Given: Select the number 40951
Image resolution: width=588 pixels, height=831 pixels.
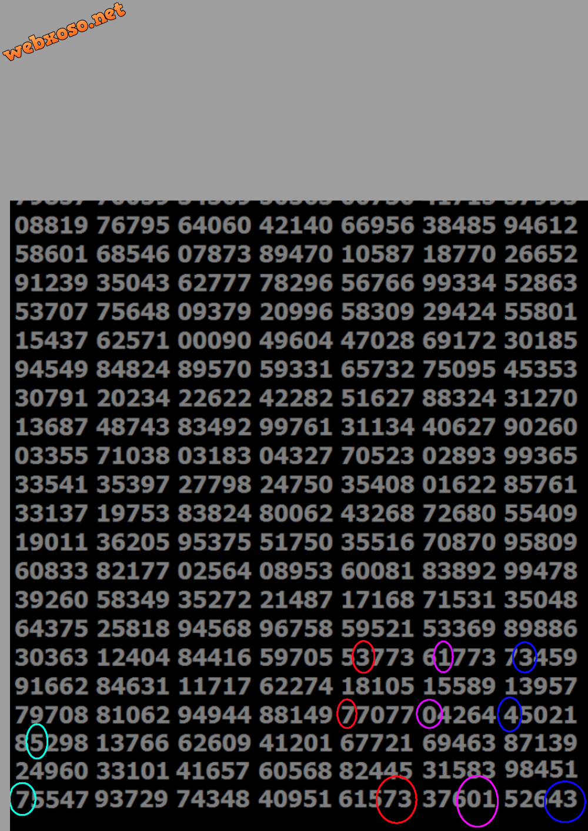Looking at the screenshot, I should tap(295, 799).
